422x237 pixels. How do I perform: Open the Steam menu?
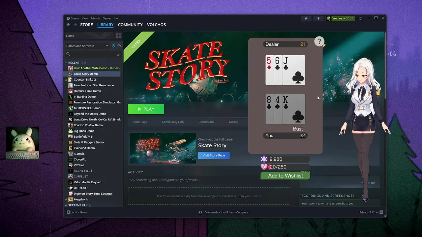click(x=75, y=18)
